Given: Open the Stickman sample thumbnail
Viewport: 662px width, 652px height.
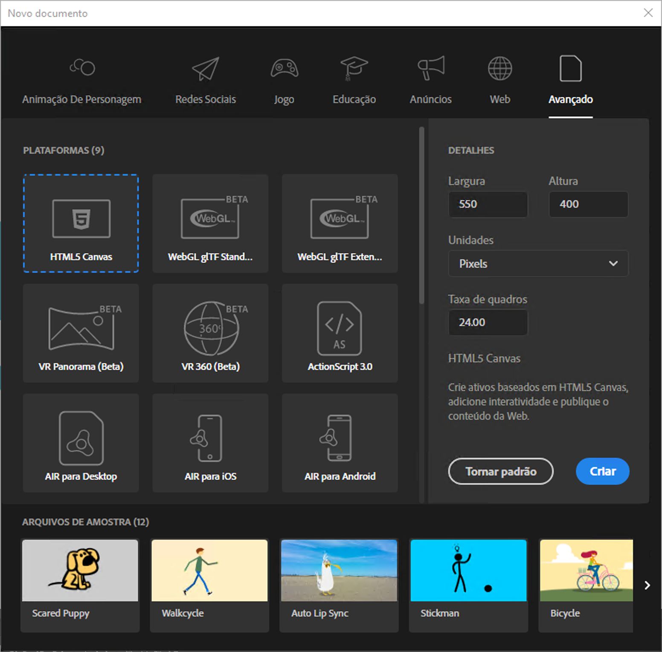Looking at the screenshot, I should click(468, 571).
